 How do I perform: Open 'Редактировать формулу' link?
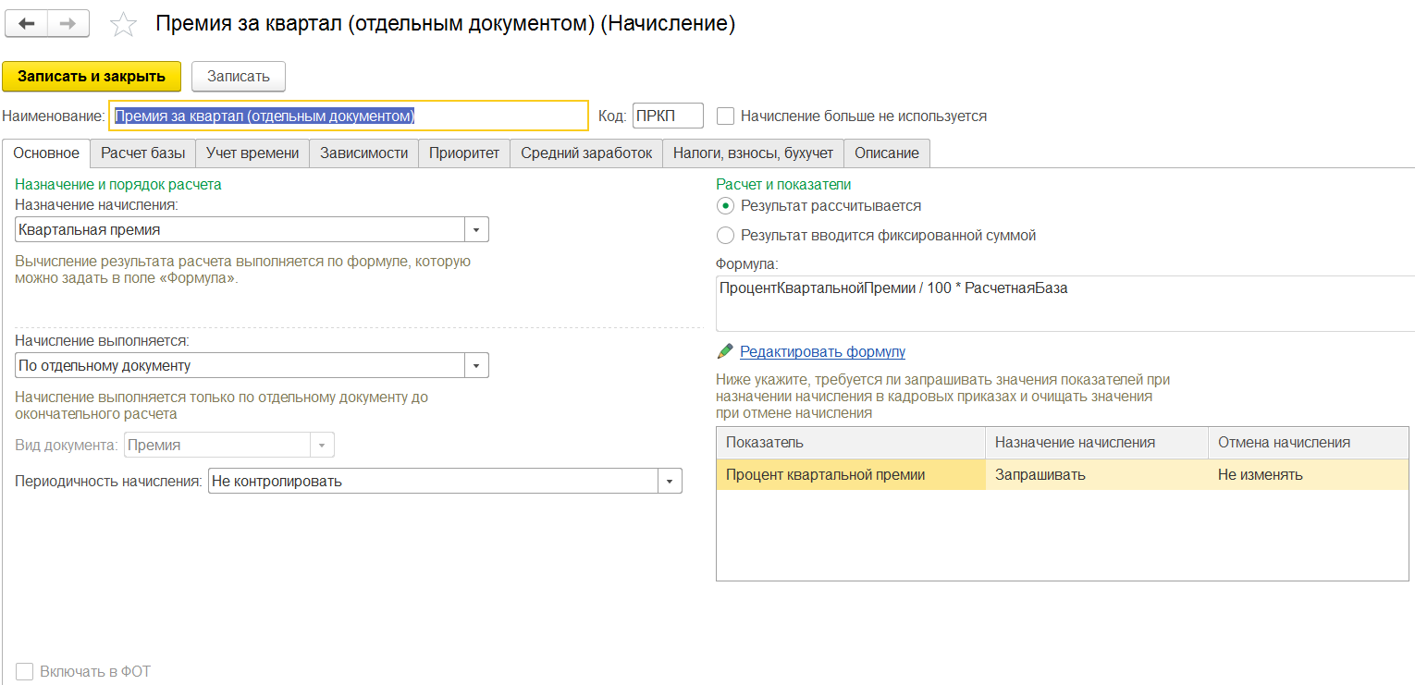click(822, 352)
